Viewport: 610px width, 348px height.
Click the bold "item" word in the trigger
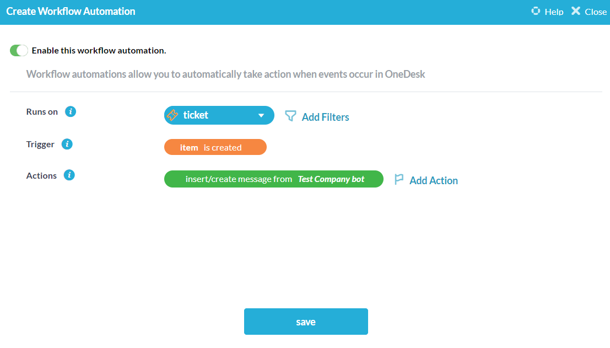pyautogui.click(x=189, y=147)
